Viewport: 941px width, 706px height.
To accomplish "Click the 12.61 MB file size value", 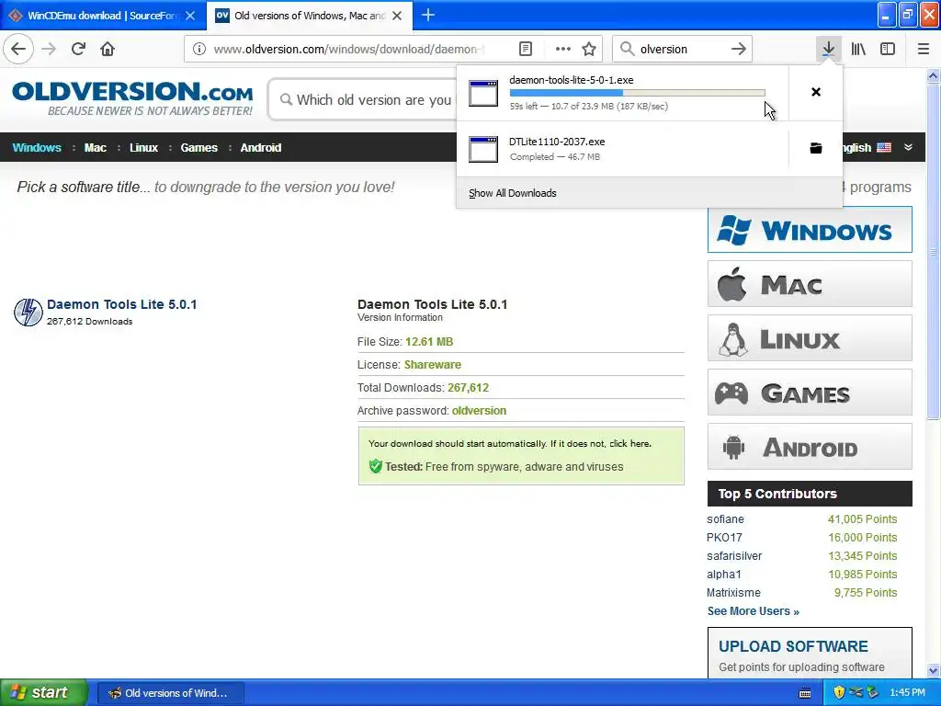I will [x=429, y=342].
